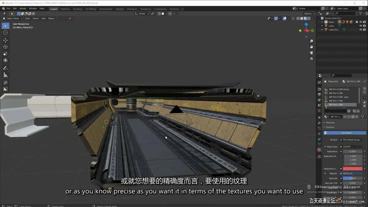This screenshot has height=207, width=368.
Task: Click the Trim Sheet Group surface button
Action: point(351,140)
